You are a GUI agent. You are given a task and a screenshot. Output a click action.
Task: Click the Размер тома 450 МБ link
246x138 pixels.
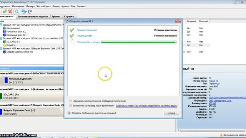pyautogui.click(x=212, y=103)
